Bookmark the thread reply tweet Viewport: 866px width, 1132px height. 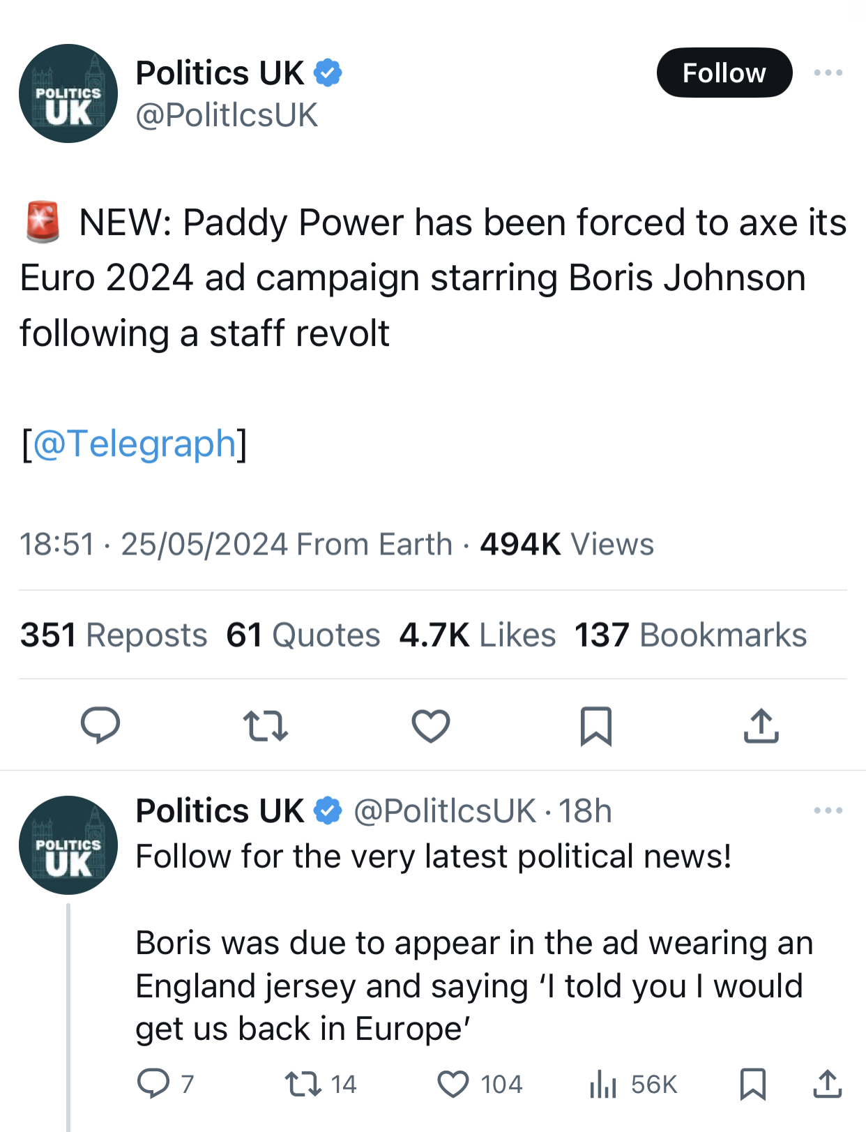(753, 1084)
